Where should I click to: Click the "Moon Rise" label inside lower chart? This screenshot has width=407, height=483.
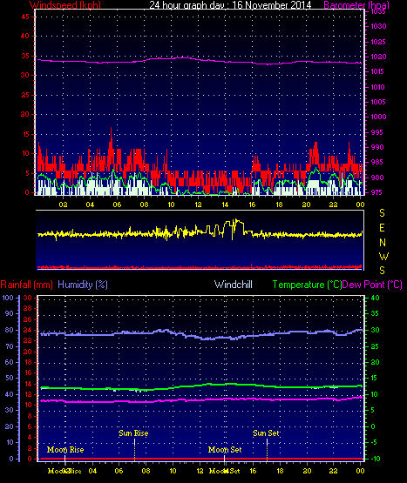click(x=65, y=450)
